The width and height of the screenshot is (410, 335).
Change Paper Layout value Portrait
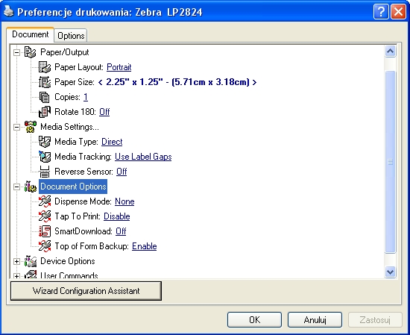point(119,67)
